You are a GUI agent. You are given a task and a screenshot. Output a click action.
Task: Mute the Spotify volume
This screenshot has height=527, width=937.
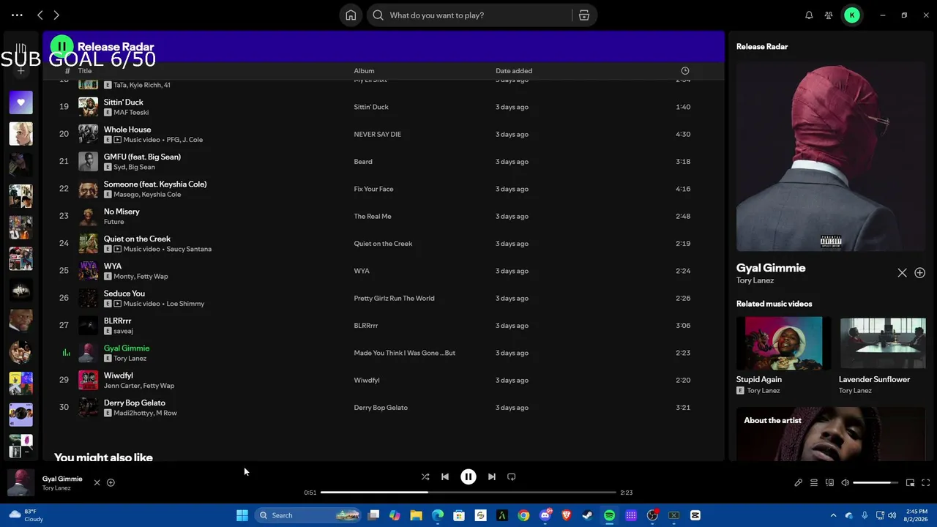tap(845, 483)
